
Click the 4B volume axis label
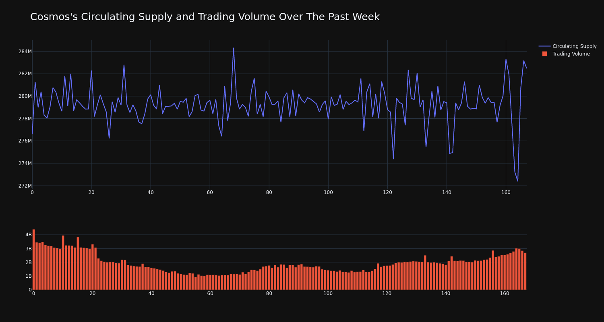[29, 235]
